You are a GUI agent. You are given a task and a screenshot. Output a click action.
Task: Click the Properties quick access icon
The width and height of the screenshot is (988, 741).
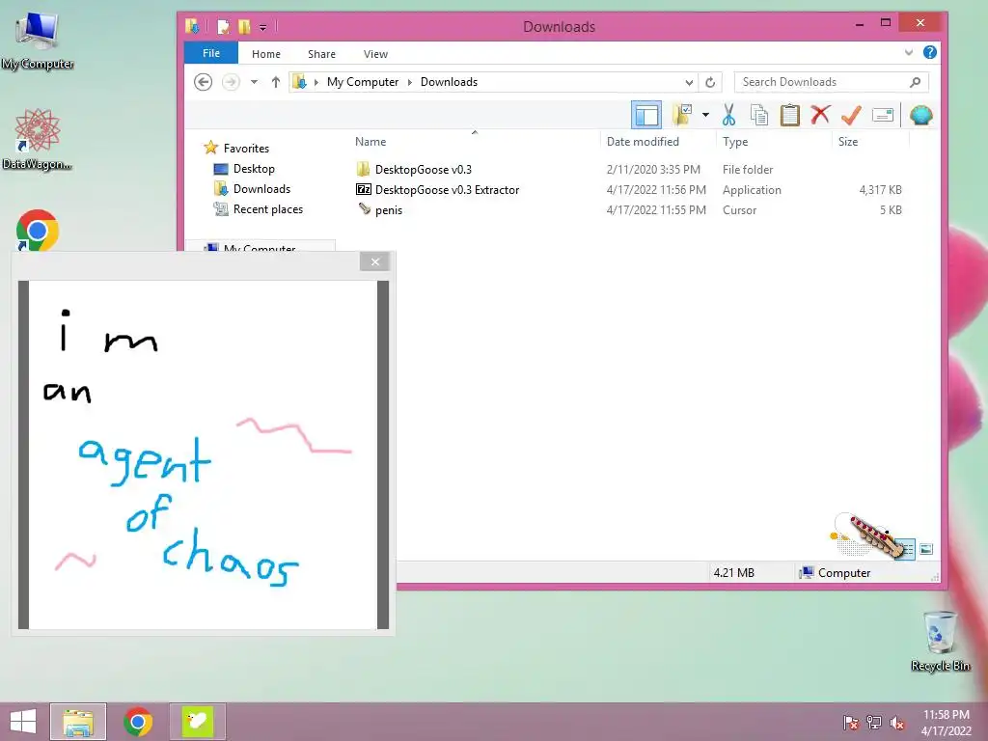pos(223,26)
